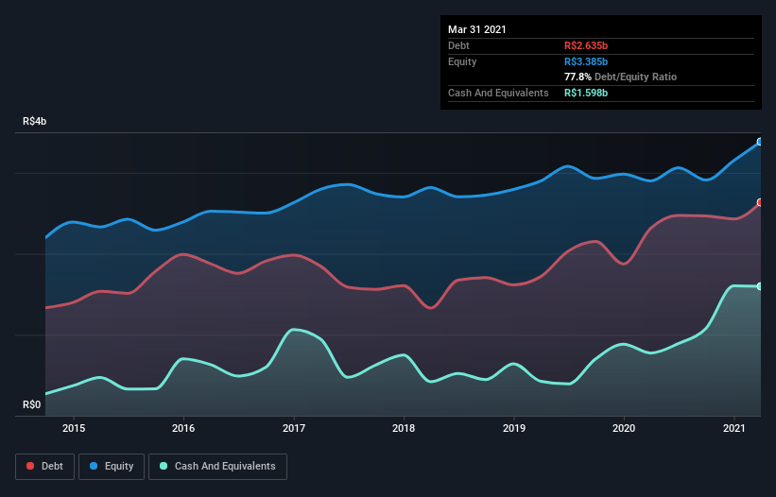Screen dimensions: 776x497
Task: Click the R$2.635b debt value
Action: coord(586,45)
